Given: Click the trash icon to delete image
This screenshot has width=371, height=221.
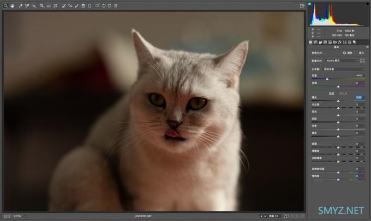Looking at the screenshot, I should [116, 5].
